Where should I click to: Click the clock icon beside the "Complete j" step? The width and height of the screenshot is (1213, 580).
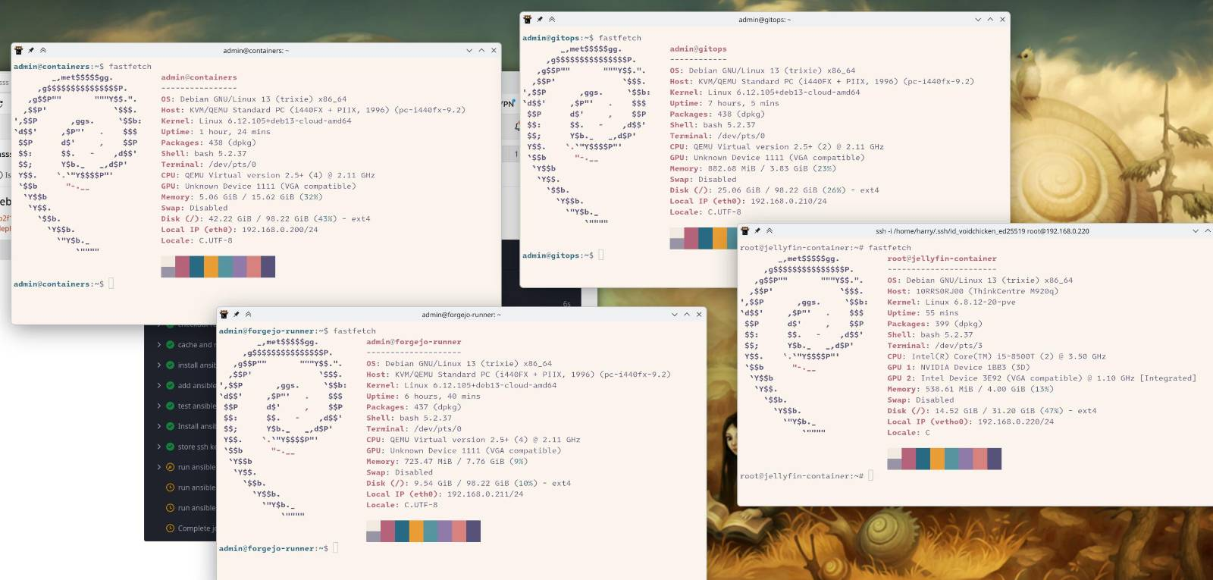click(171, 528)
